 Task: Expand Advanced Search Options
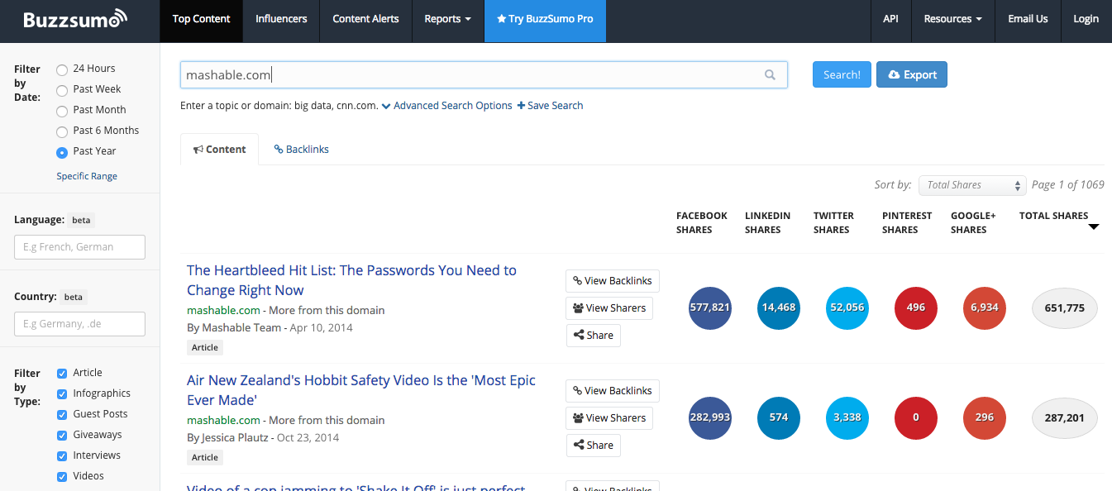click(x=447, y=106)
